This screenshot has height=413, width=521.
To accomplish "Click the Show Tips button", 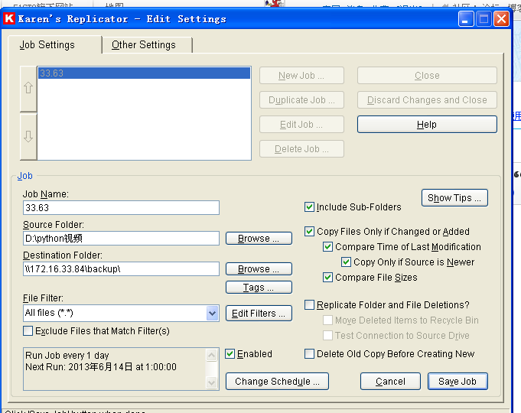I will [454, 197].
